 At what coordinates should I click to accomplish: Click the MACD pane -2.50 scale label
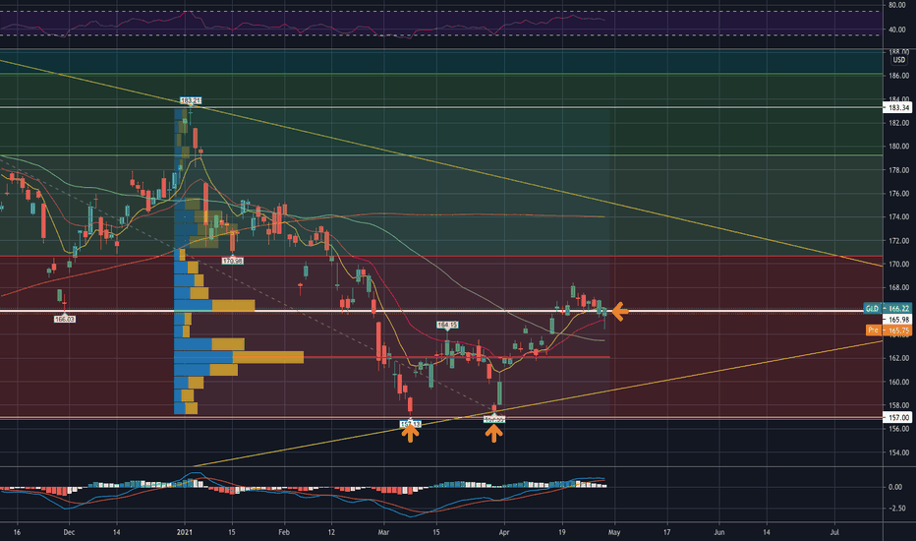(x=896, y=509)
